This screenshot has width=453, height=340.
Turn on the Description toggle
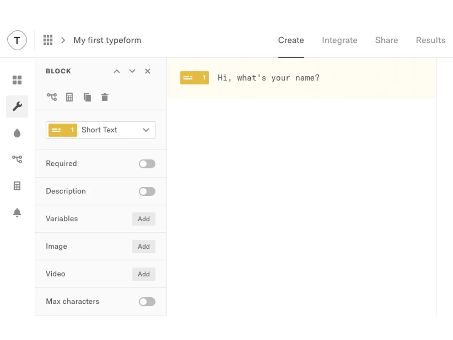click(x=147, y=191)
